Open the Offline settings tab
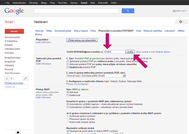Viewport: 189px width, 134px height. [x=181, y=31]
